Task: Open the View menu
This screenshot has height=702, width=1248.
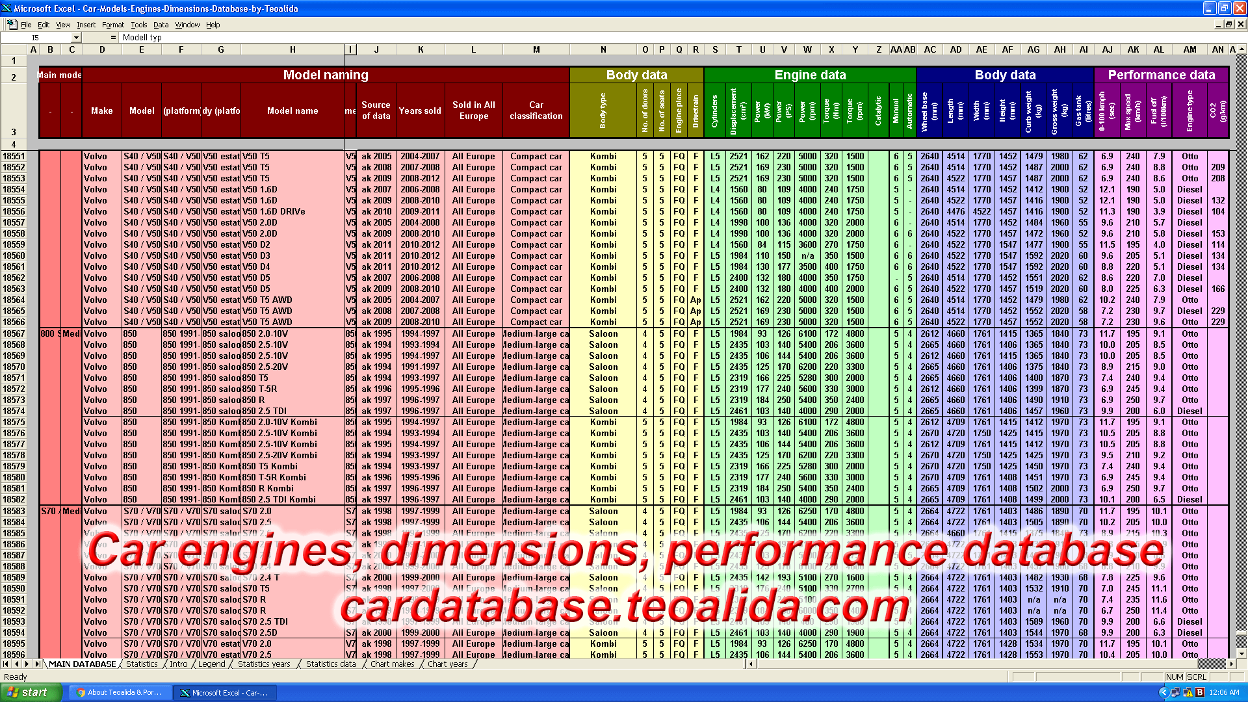Action: point(63,25)
